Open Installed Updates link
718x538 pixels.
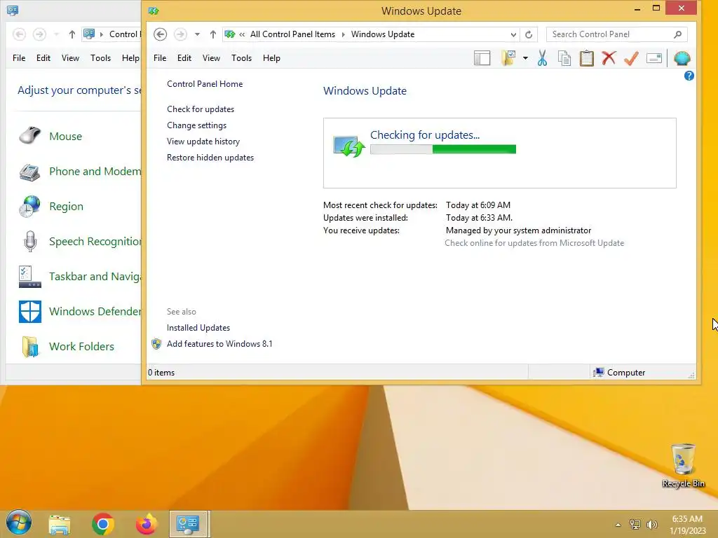198,328
